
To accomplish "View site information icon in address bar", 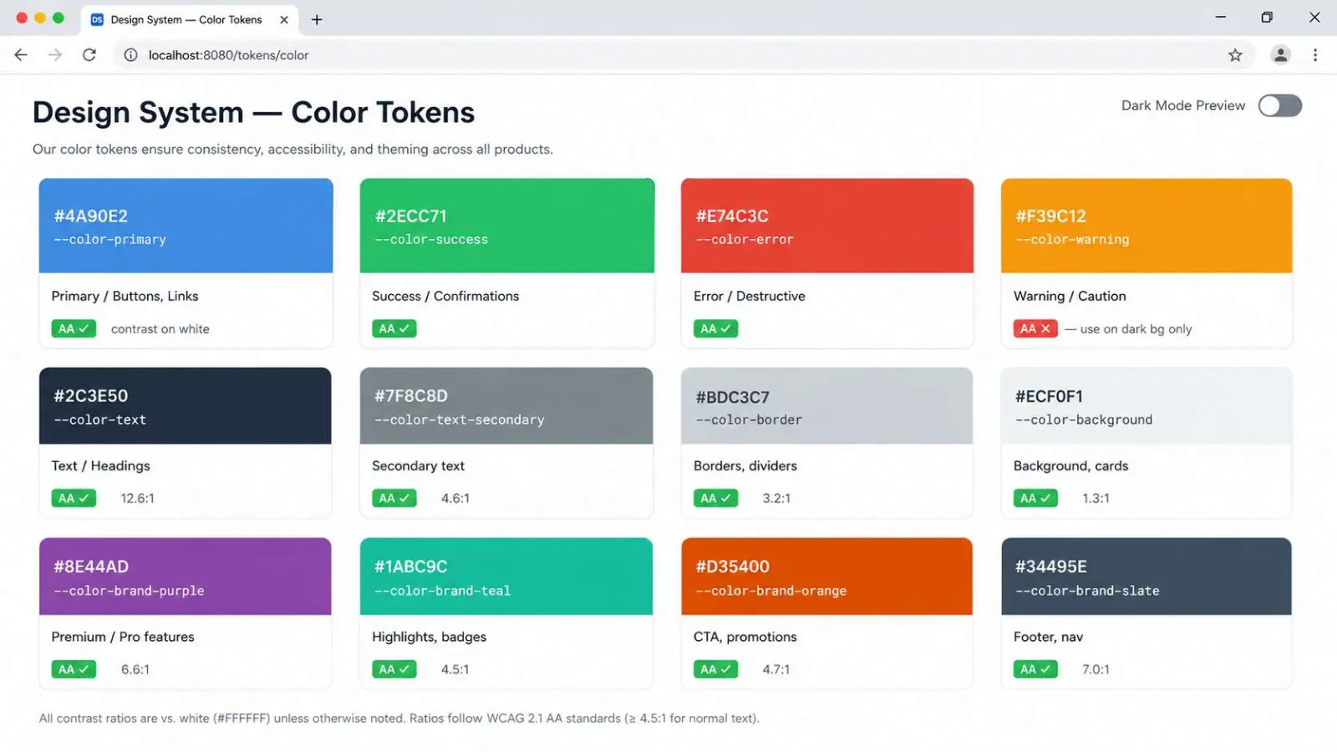I will tap(130, 55).
